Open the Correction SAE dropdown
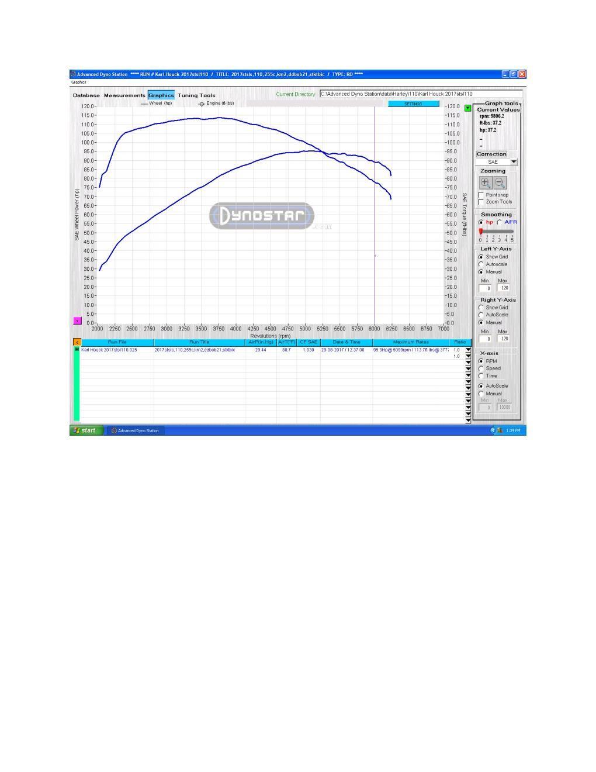The image size is (596, 772). (x=514, y=162)
